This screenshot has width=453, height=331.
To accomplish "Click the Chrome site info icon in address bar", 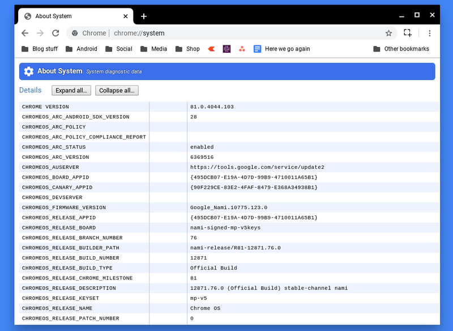I will click(x=75, y=33).
